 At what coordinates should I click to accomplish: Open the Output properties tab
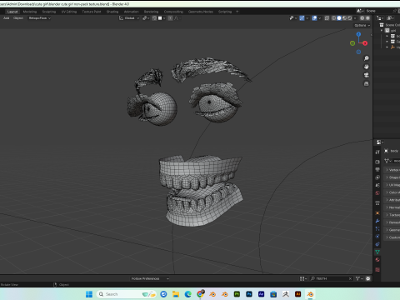tap(377, 169)
